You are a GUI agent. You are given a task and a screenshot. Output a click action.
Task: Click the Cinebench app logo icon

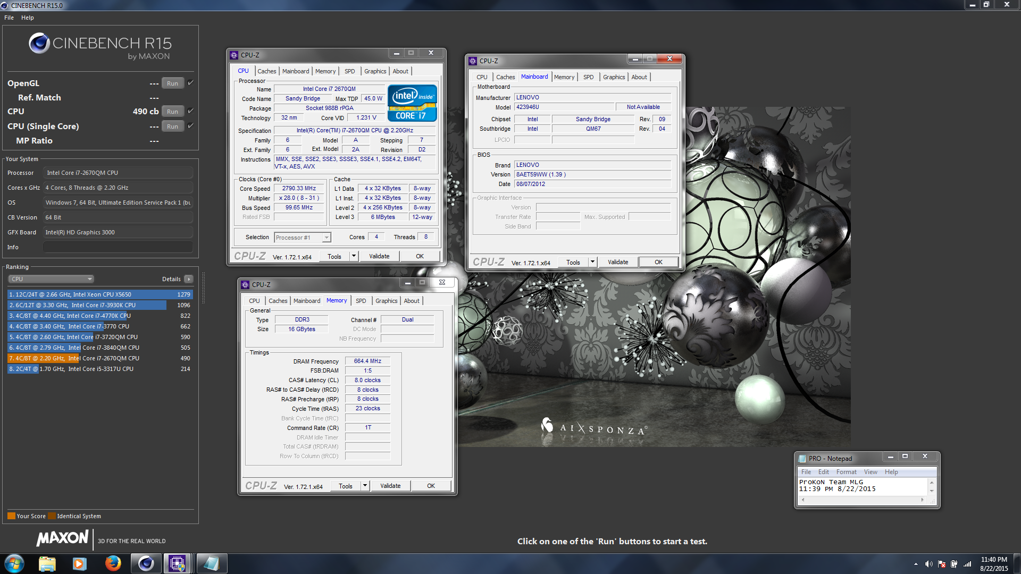[39, 44]
